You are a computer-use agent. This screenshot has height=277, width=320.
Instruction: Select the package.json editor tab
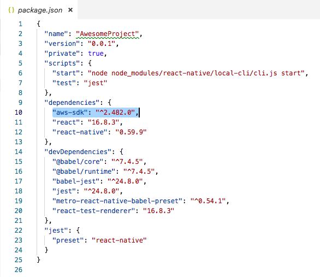(39, 10)
